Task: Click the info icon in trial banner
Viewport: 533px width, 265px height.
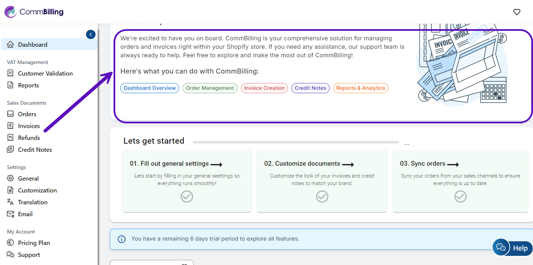Action: (x=121, y=239)
